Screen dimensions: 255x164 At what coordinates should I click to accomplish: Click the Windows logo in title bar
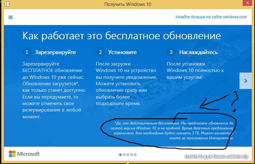pos(7,4)
